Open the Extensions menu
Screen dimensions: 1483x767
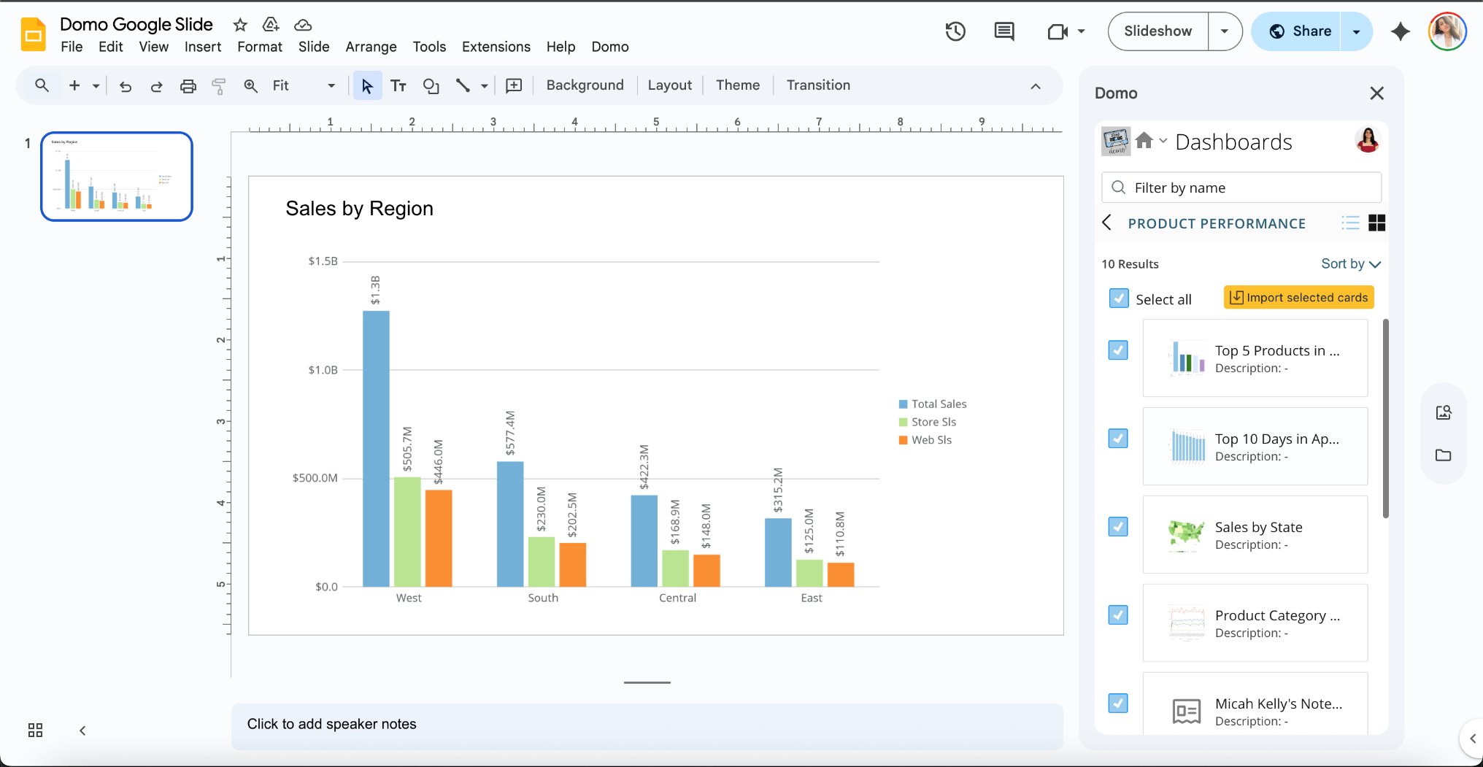pyautogui.click(x=496, y=47)
